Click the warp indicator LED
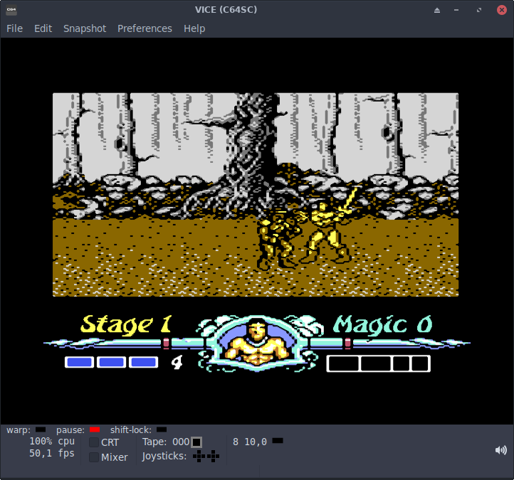The image size is (514, 480). (x=41, y=430)
